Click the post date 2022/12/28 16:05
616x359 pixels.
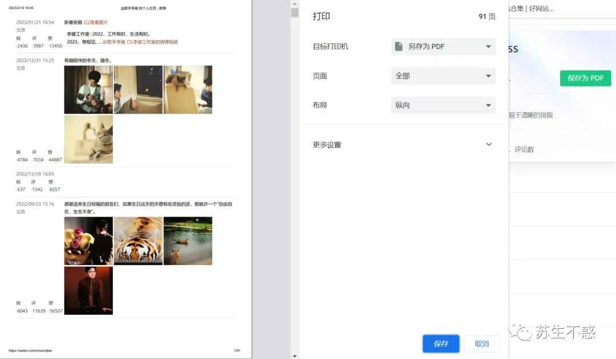[35, 174]
